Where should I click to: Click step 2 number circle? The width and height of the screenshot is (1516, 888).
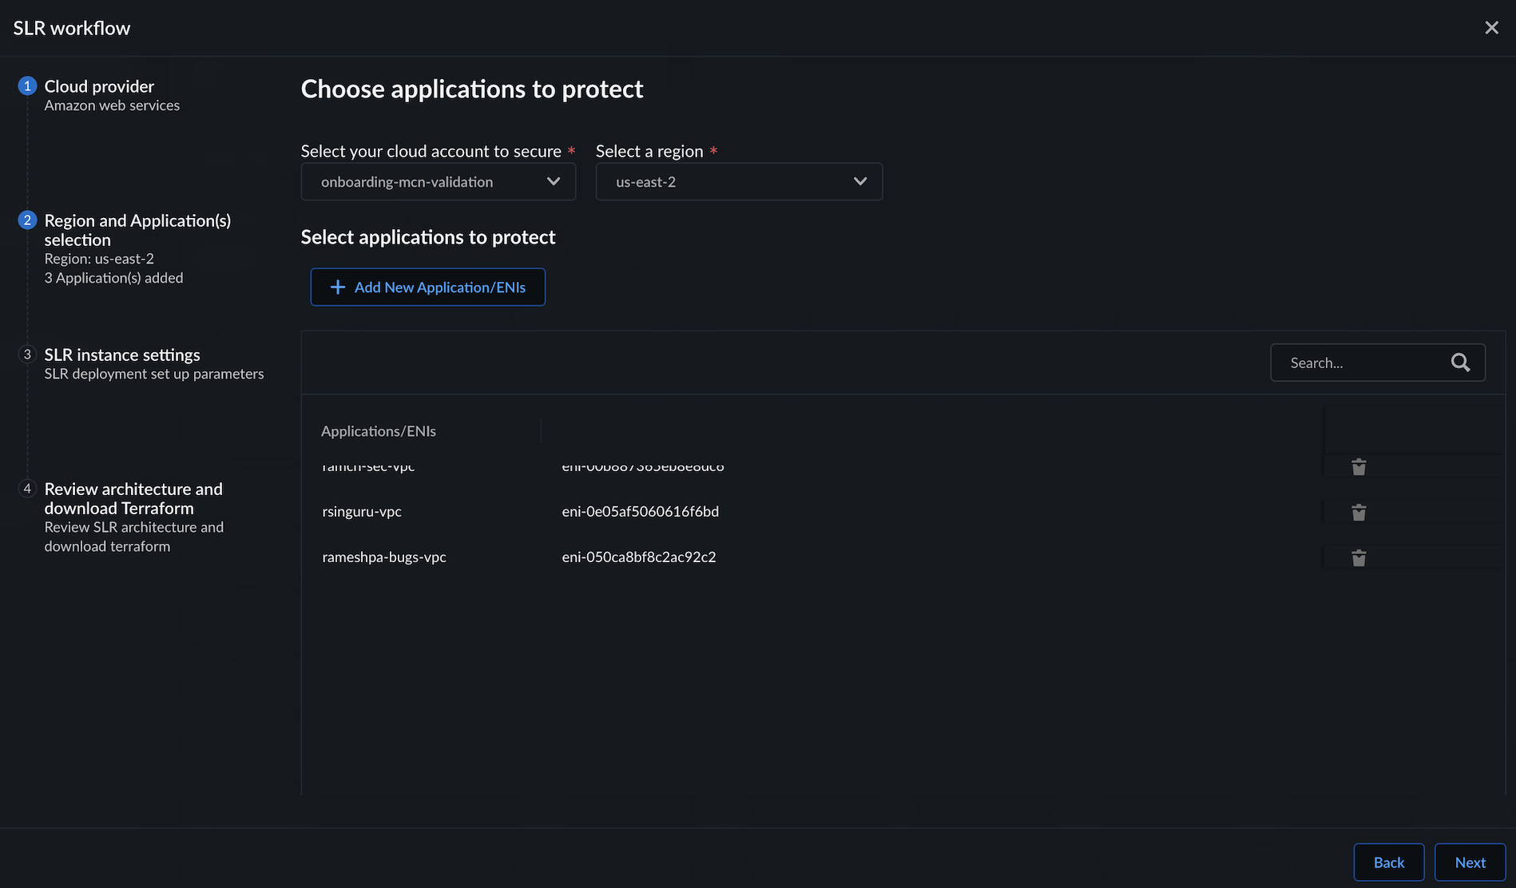point(27,220)
